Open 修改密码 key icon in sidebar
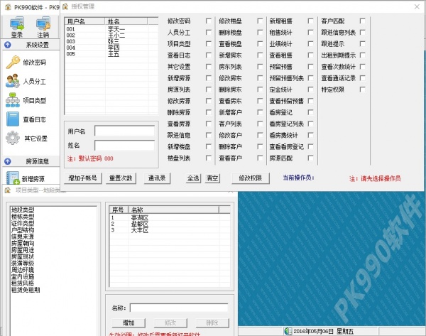426x336 pixels. pyautogui.click(x=13, y=63)
